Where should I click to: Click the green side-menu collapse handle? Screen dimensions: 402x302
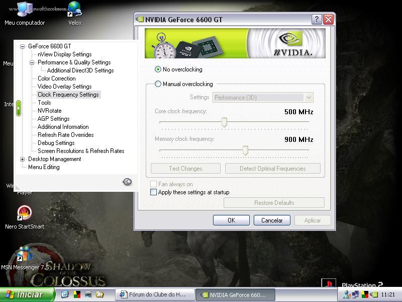19,108
